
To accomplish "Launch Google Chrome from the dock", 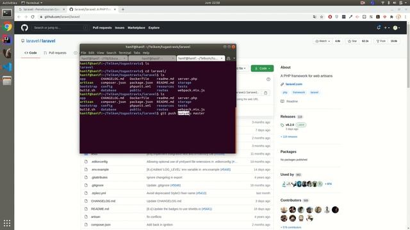I will tap(7, 27).
